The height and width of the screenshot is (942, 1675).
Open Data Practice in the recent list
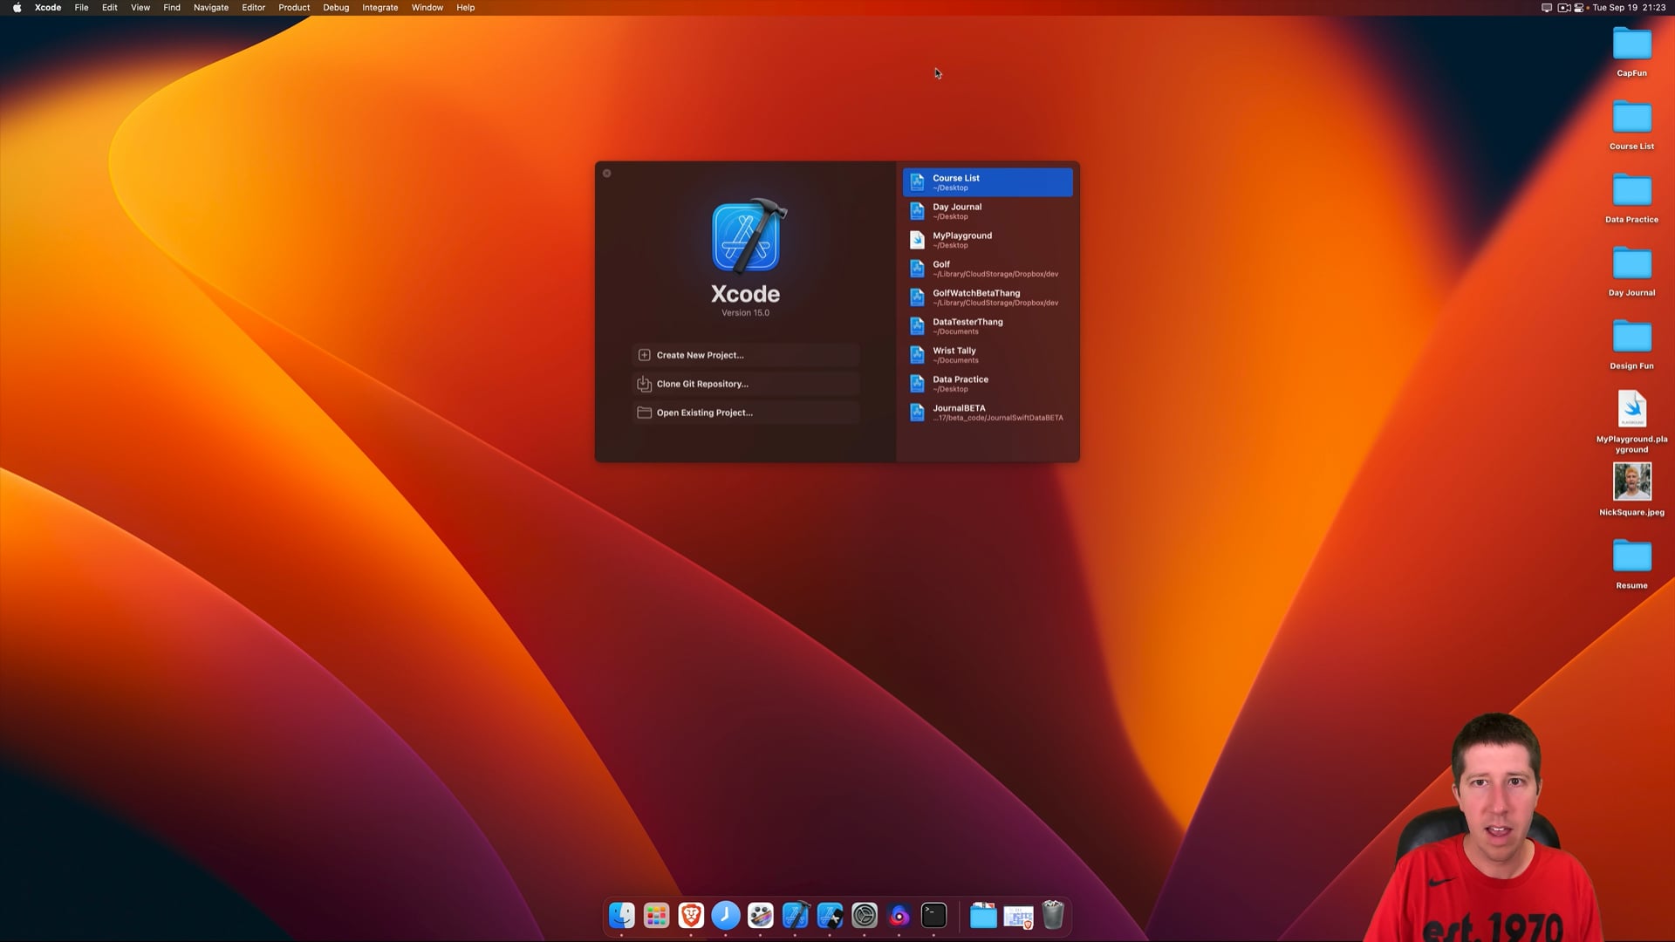pyautogui.click(x=988, y=384)
